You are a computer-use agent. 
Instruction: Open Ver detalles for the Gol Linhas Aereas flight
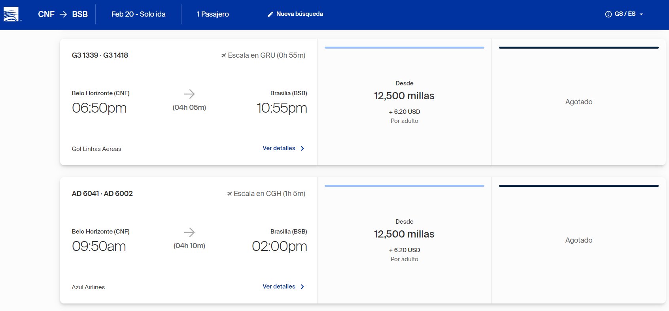click(283, 148)
